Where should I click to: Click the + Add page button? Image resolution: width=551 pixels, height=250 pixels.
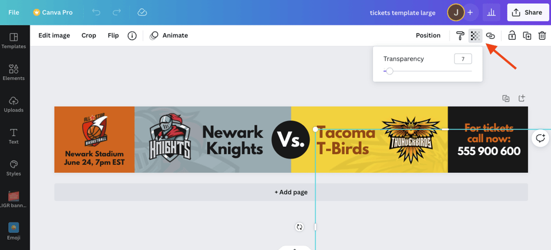[291, 192]
